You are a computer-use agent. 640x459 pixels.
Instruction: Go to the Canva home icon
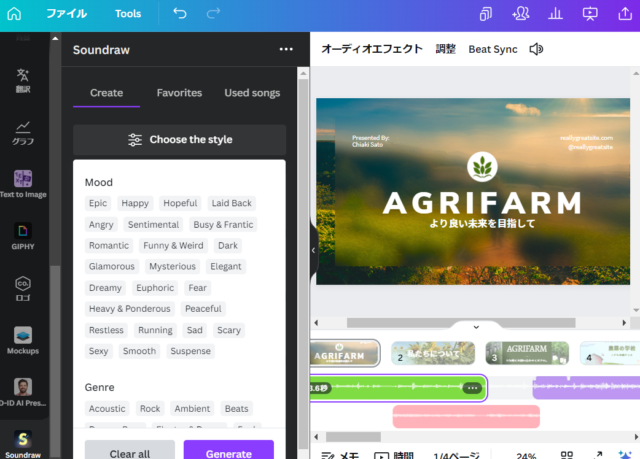[14, 13]
